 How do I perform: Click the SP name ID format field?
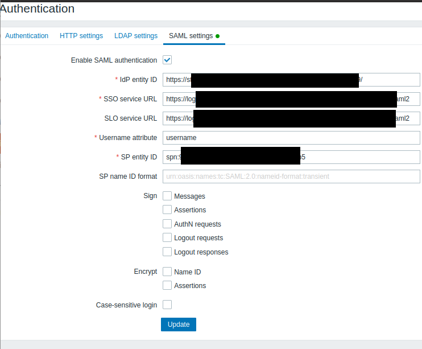point(291,176)
